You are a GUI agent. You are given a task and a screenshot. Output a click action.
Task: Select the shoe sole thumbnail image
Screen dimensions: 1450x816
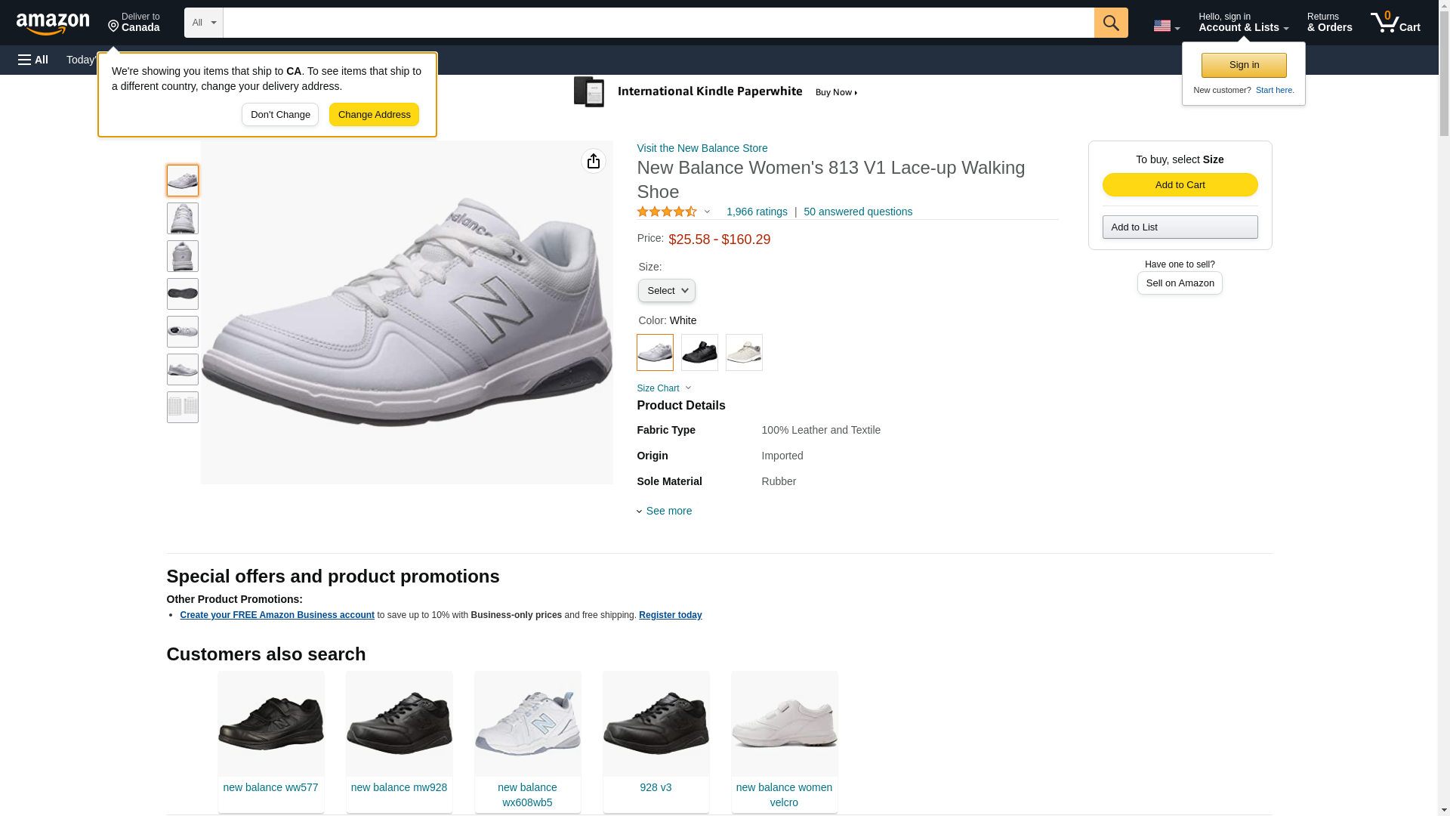click(182, 294)
